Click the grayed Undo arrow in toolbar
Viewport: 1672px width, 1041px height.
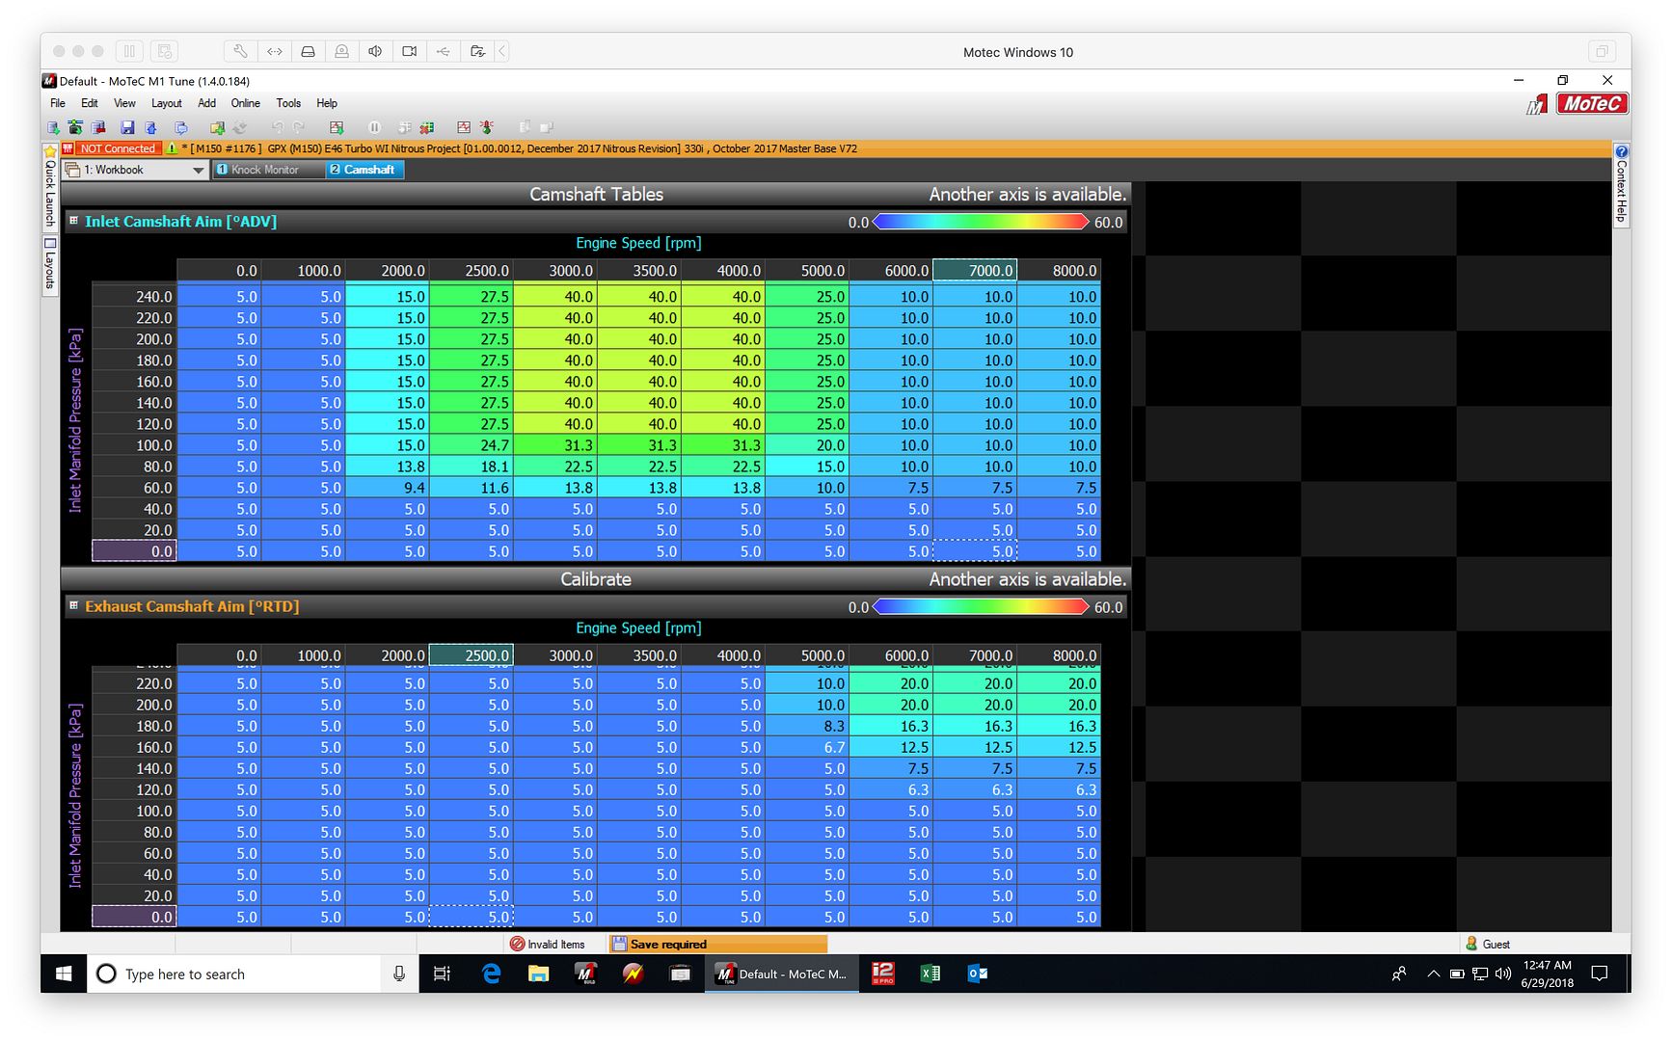point(278,127)
